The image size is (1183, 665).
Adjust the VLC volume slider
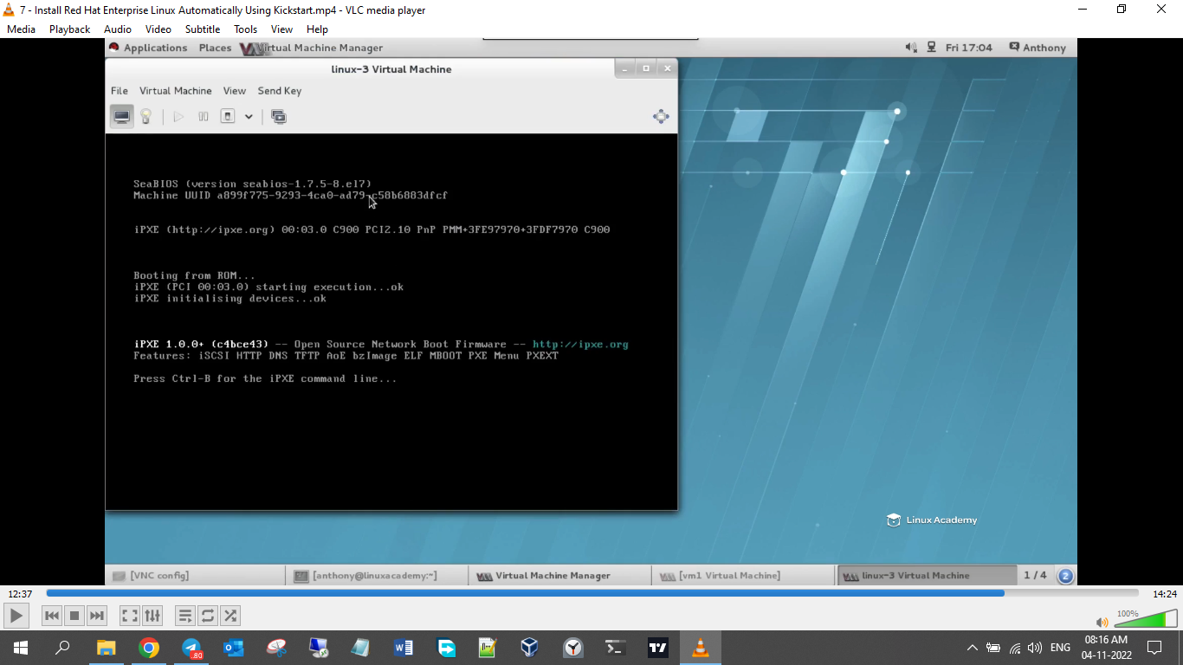point(1145,619)
